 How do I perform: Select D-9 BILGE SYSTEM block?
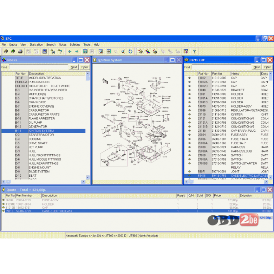[x=44, y=171]
